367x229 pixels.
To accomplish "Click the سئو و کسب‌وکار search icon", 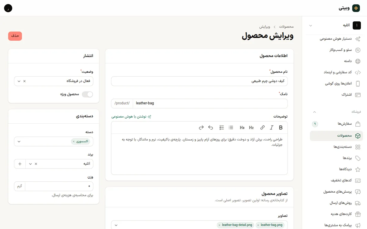I will coord(358,50).
